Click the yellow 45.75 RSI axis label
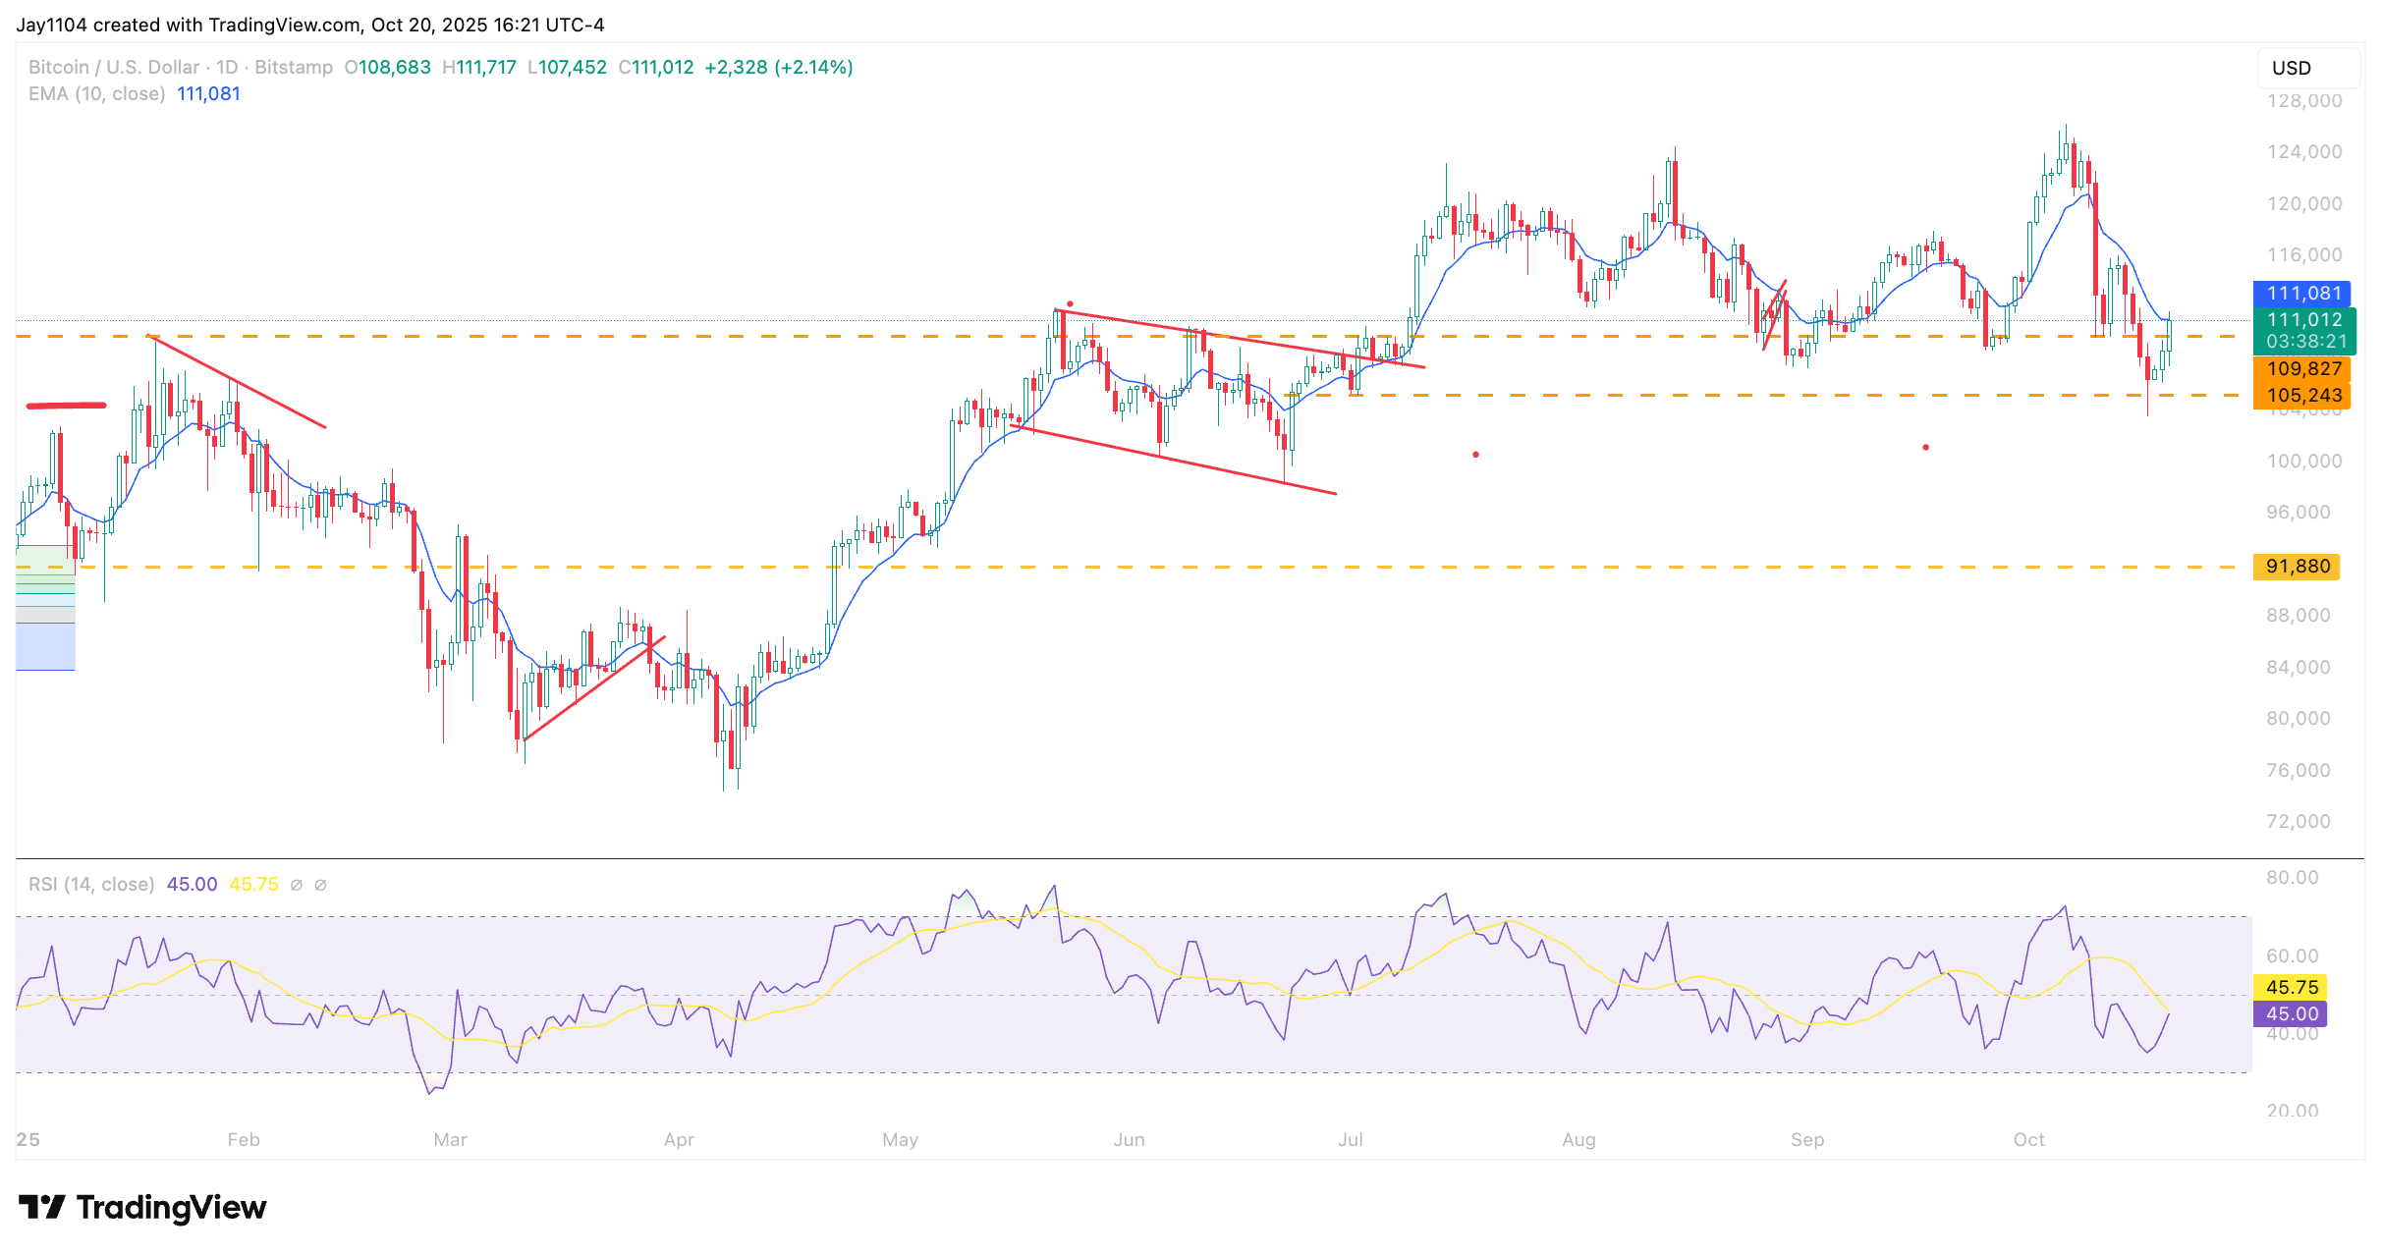 [2291, 987]
